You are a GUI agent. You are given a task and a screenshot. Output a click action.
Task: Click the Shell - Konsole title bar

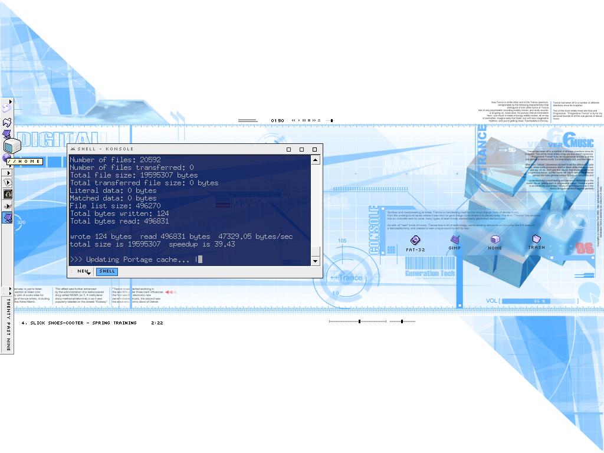[195, 149]
